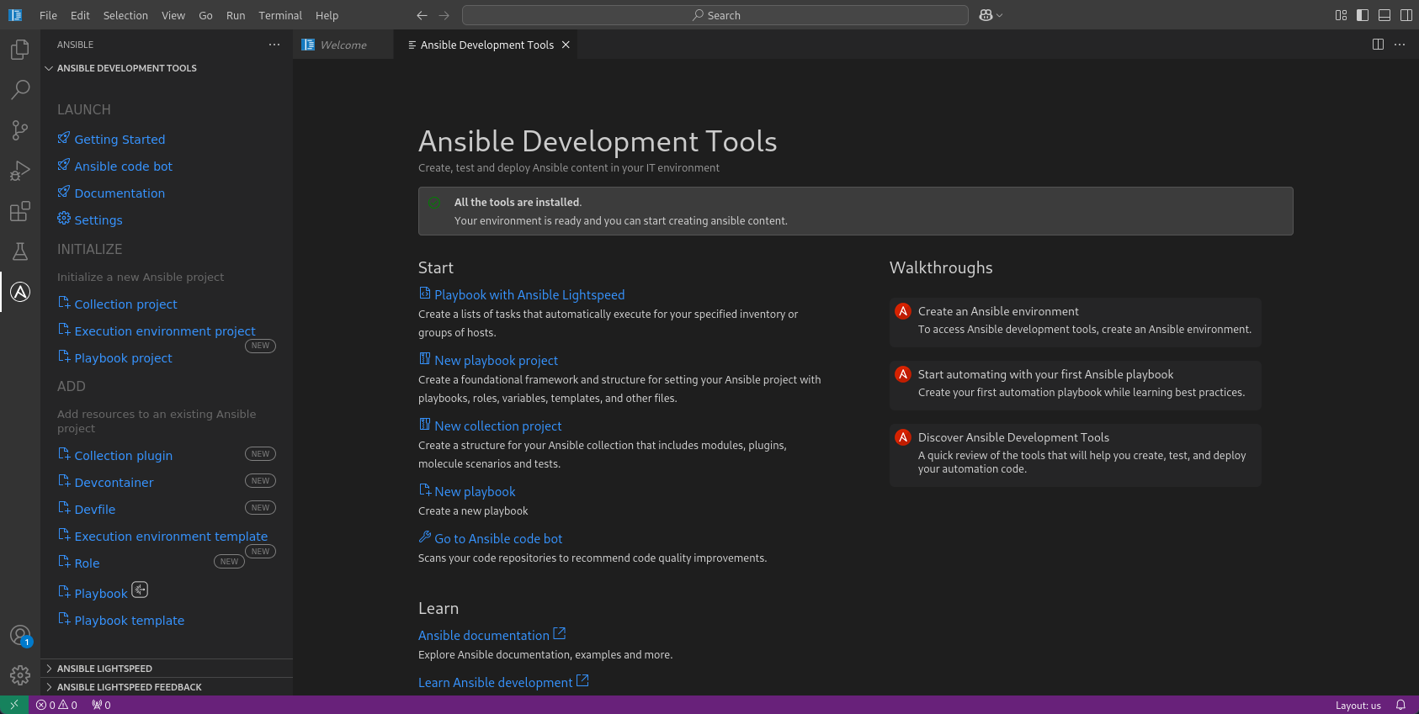The height and width of the screenshot is (714, 1419).
Task: Add a Devcontainer resource
Action: click(114, 483)
